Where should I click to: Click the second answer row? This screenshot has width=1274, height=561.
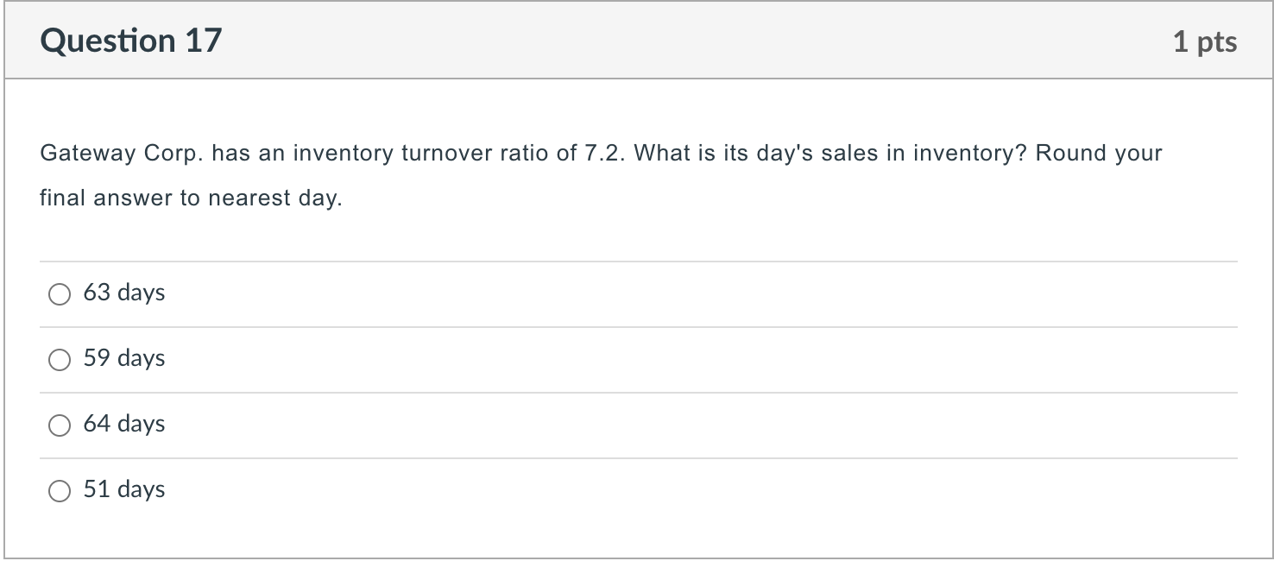[637, 359]
